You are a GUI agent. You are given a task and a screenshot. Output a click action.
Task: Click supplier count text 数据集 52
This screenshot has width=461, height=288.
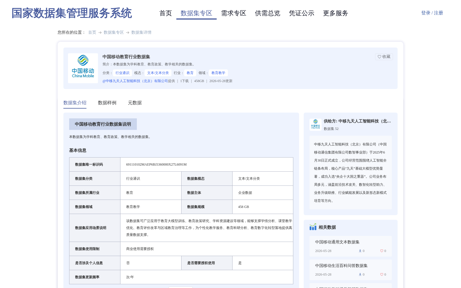pos(331,129)
